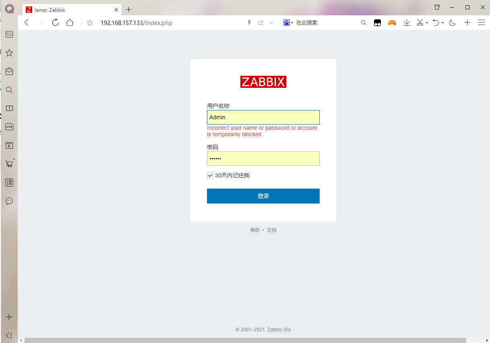Screen dimensions: 490x343
Task: Click the address bar URL
Action: click(136, 23)
